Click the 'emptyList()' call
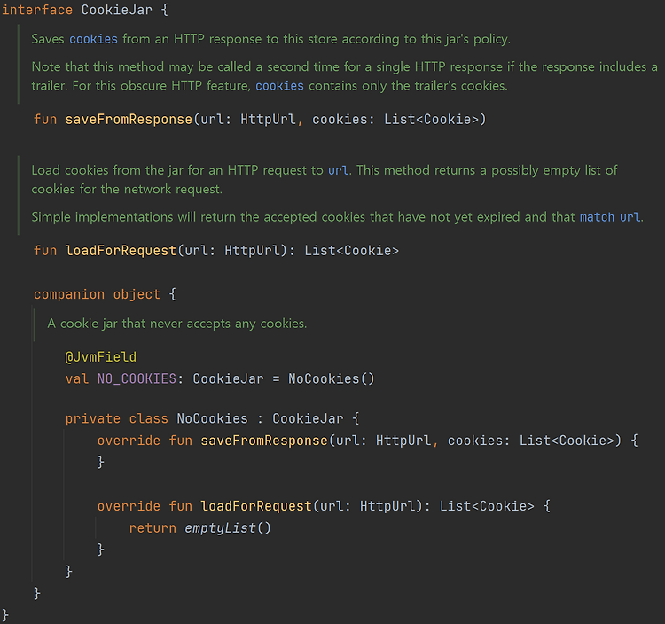665x624 pixels. click(x=228, y=528)
